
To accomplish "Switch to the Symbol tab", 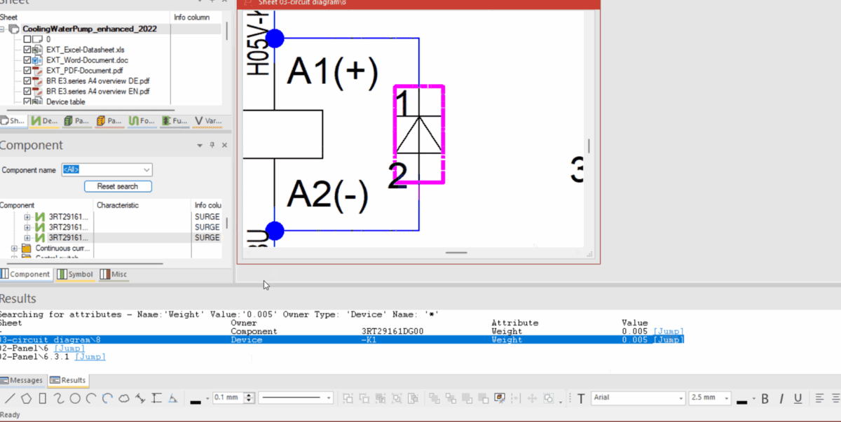I will (74, 274).
